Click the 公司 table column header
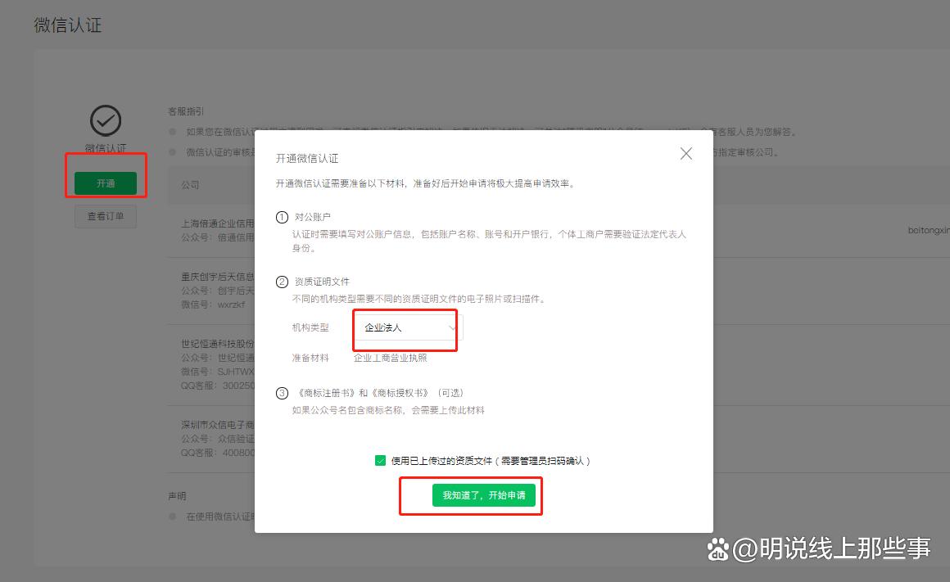 pos(190,185)
